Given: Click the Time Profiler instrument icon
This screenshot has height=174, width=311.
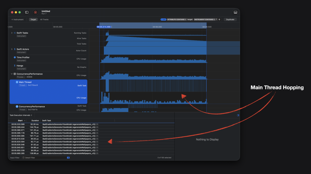Looking at the screenshot, I should pos(15,57).
